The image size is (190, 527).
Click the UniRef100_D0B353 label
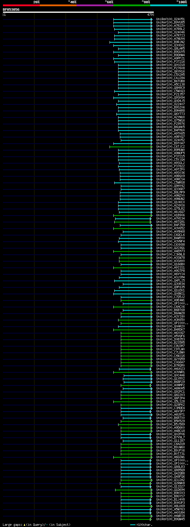pyautogui.click(x=170, y=339)
